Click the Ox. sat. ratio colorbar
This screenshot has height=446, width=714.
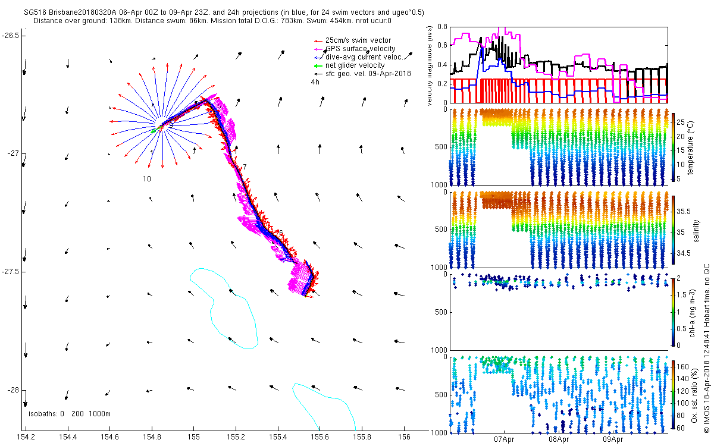click(673, 394)
